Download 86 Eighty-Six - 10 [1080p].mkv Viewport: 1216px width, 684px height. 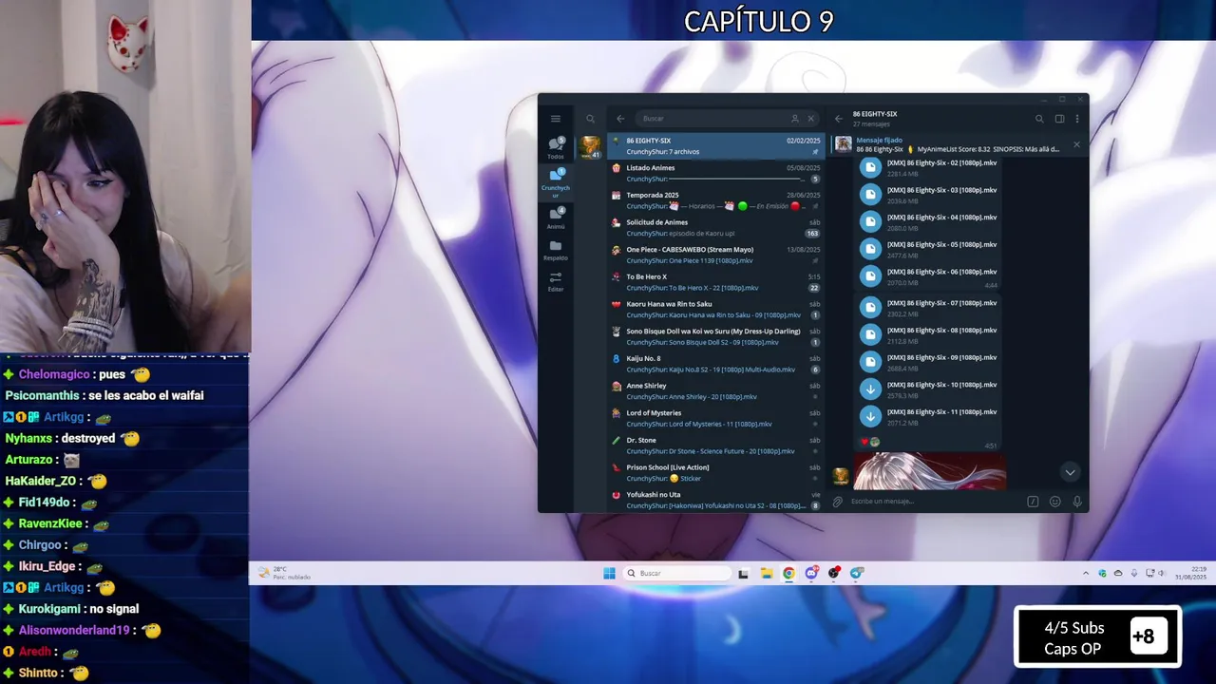[x=870, y=389]
